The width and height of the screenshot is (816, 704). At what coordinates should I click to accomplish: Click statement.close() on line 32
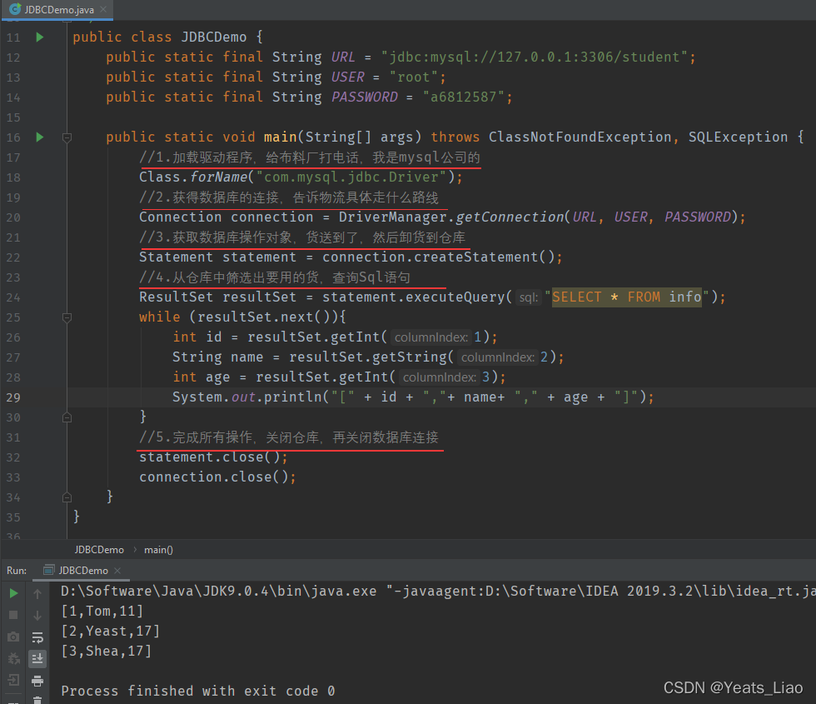(x=210, y=457)
